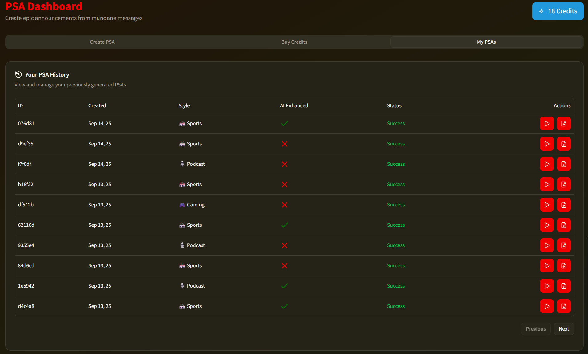Click the Created column header

[x=97, y=105]
